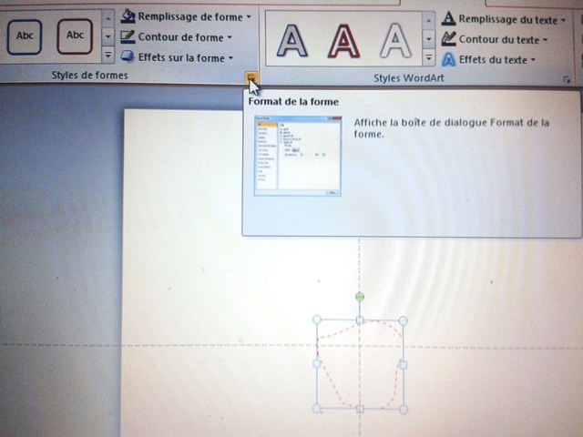Click the Effets du texte glowing A icon

pos(448,60)
